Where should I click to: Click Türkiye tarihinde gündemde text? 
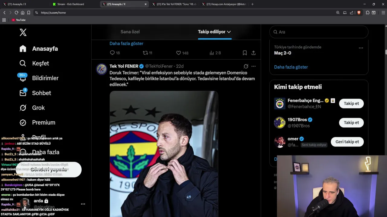[x=298, y=47]
